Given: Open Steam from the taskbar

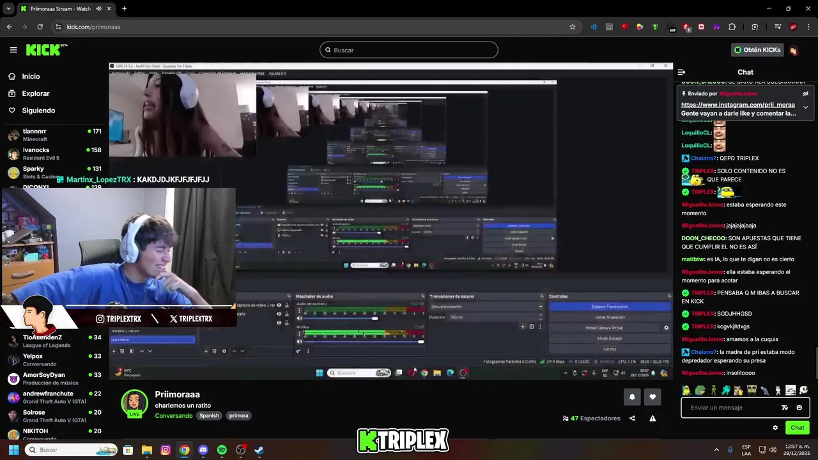Looking at the screenshot, I should coord(259,450).
